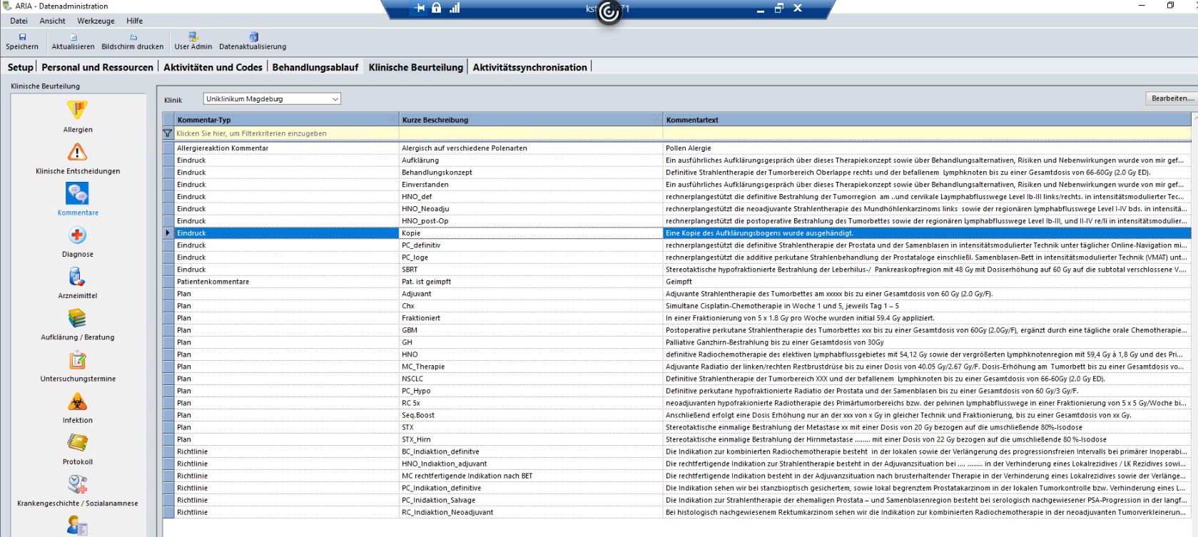Open Untersuchungstermine clipboard icon
Viewport: 1198px width, 537px height.
click(77, 360)
